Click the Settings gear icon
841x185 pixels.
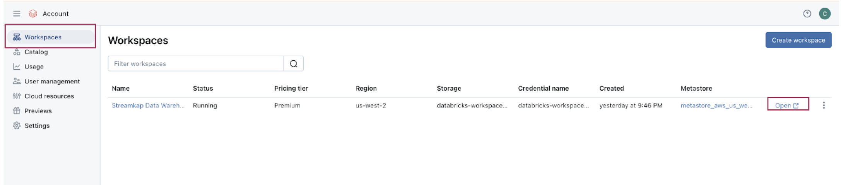tap(17, 125)
